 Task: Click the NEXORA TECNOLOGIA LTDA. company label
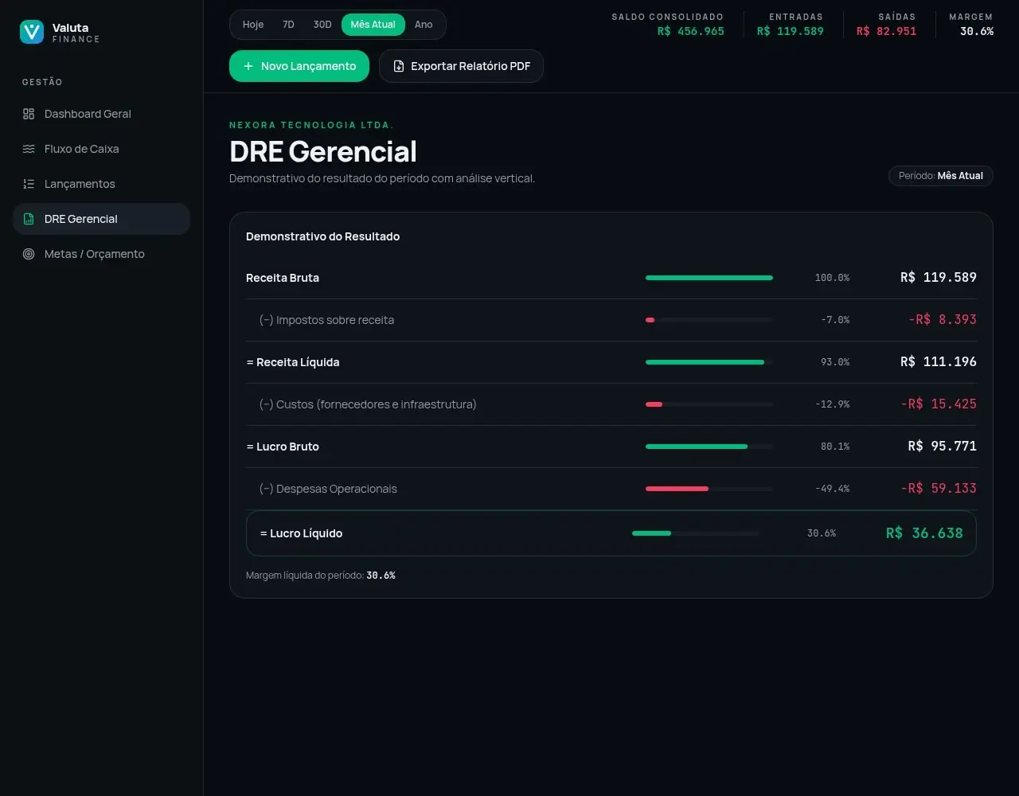pos(312,125)
